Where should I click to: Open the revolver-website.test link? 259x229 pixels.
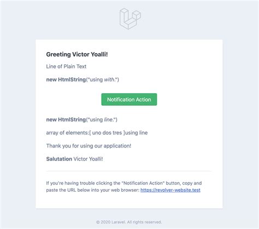(x=170, y=190)
